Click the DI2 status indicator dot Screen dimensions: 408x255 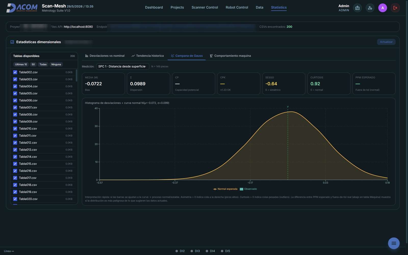177,251
